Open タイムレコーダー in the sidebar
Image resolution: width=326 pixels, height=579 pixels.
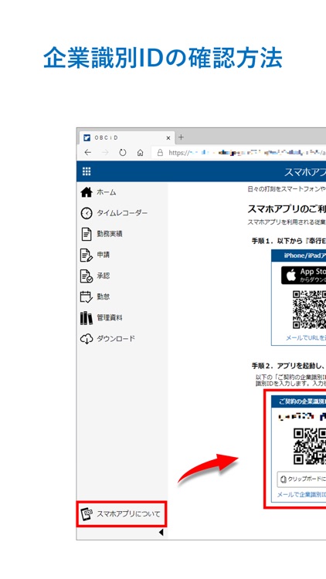point(122,213)
